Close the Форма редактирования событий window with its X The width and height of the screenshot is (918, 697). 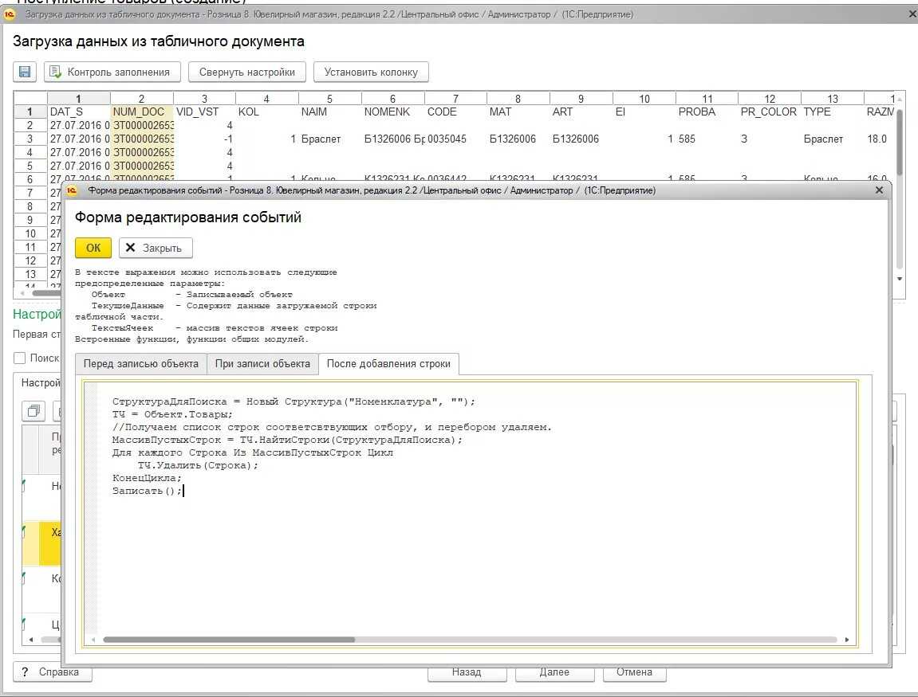pyautogui.click(x=879, y=190)
